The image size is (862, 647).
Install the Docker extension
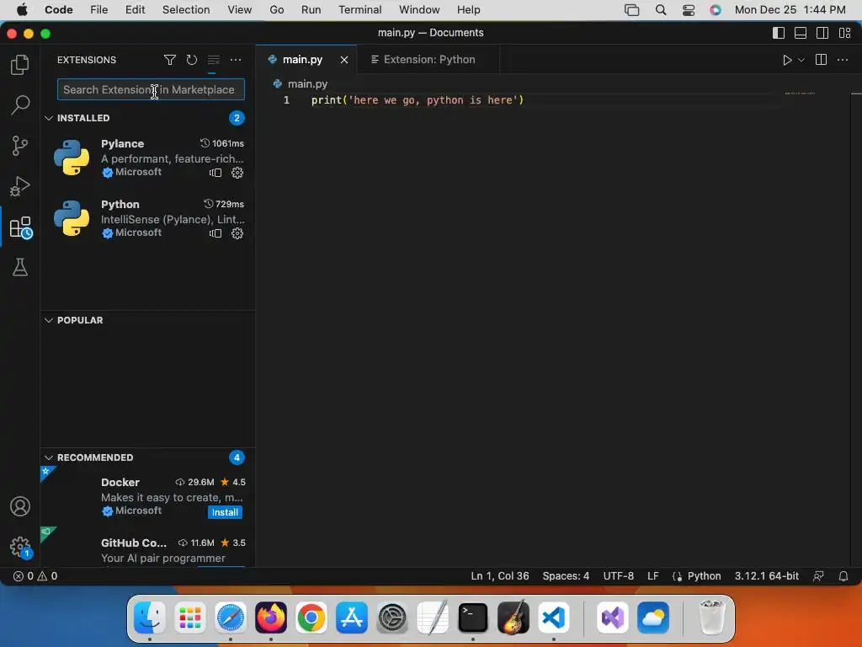pos(225,512)
